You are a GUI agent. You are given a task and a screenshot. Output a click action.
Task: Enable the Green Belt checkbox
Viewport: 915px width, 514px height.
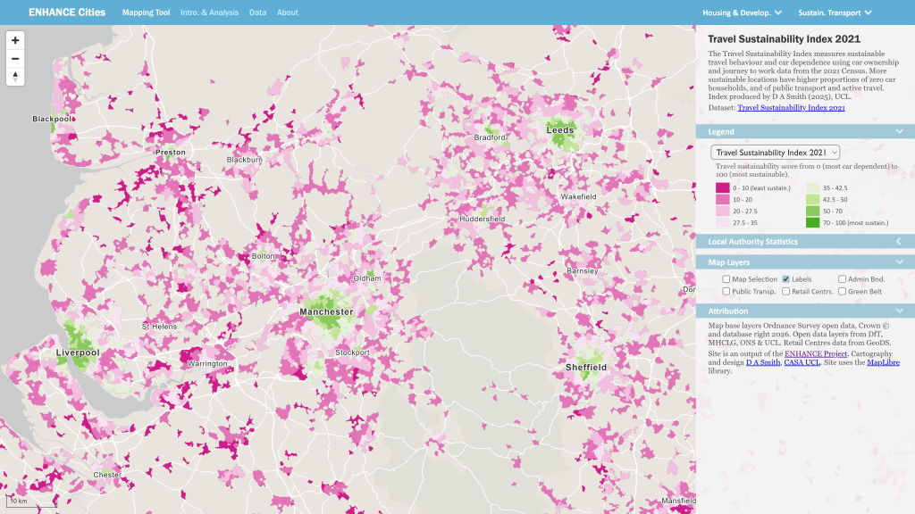tap(842, 292)
